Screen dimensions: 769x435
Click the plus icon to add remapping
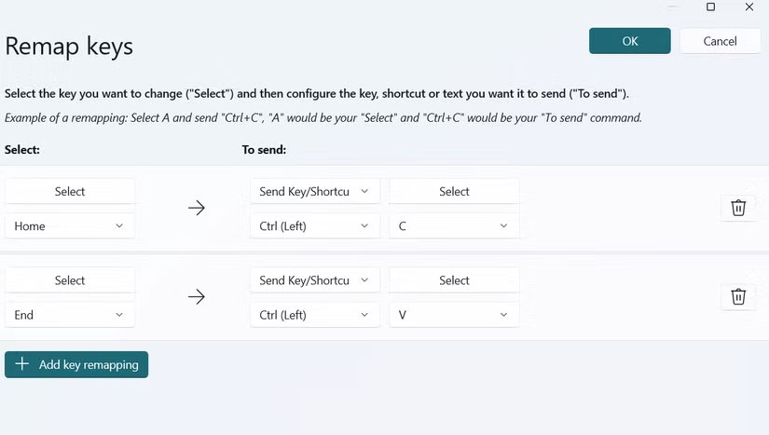coord(22,365)
